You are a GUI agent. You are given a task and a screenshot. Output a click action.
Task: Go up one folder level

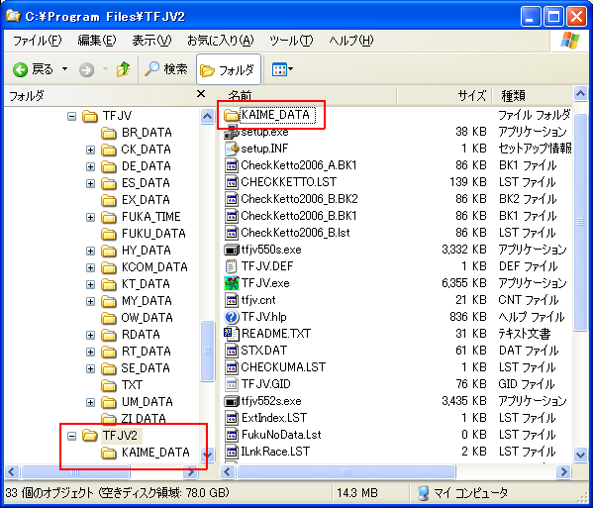coord(123,69)
